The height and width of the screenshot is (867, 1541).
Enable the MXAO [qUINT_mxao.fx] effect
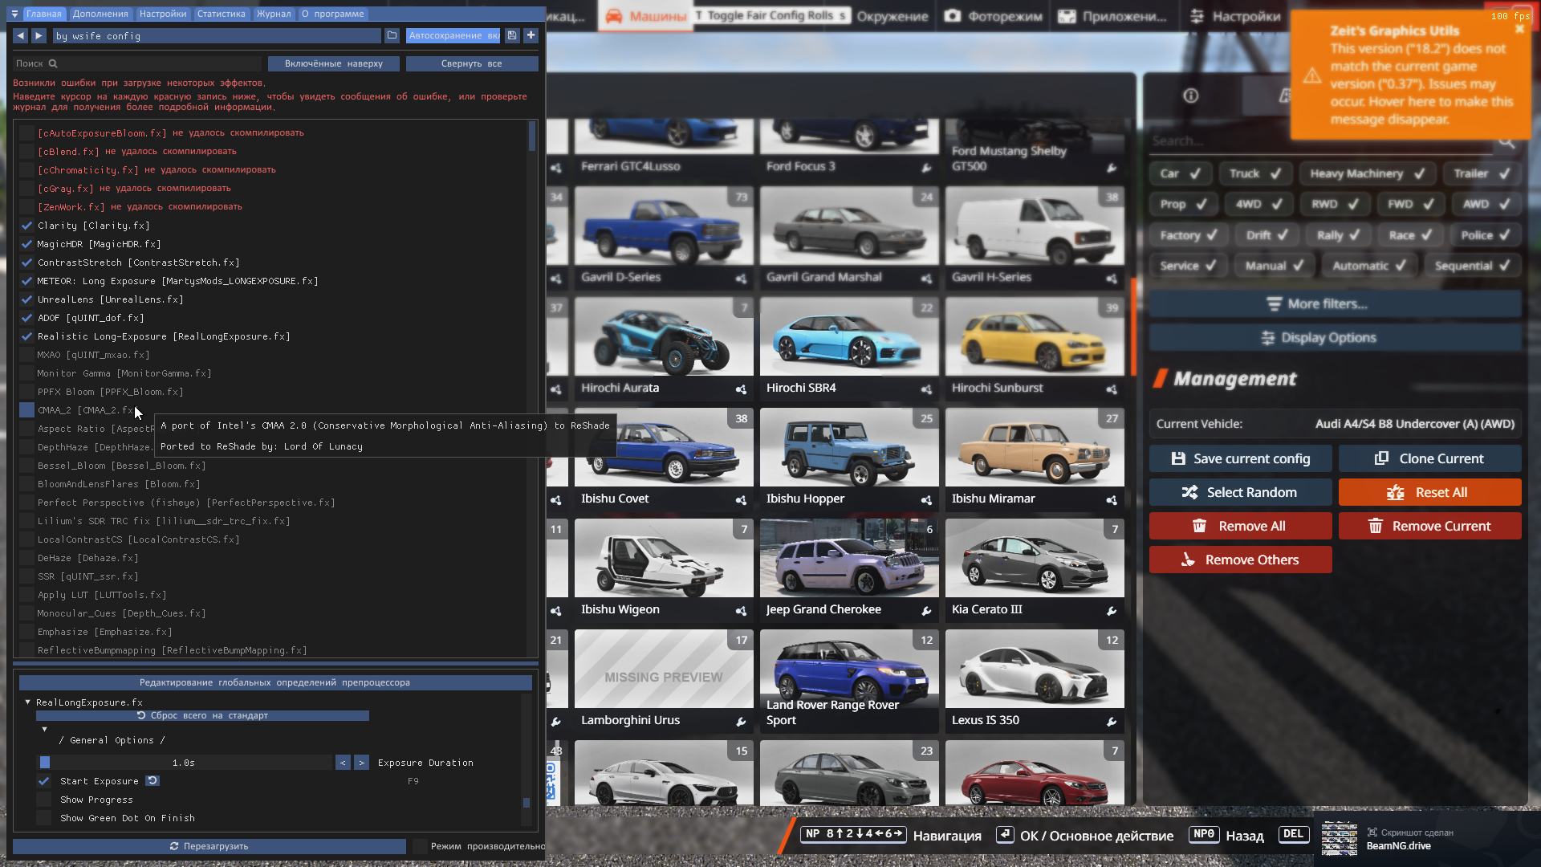(x=26, y=355)
